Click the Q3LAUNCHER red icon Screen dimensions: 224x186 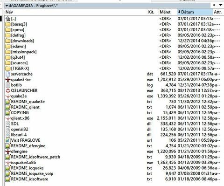(8, 90)
